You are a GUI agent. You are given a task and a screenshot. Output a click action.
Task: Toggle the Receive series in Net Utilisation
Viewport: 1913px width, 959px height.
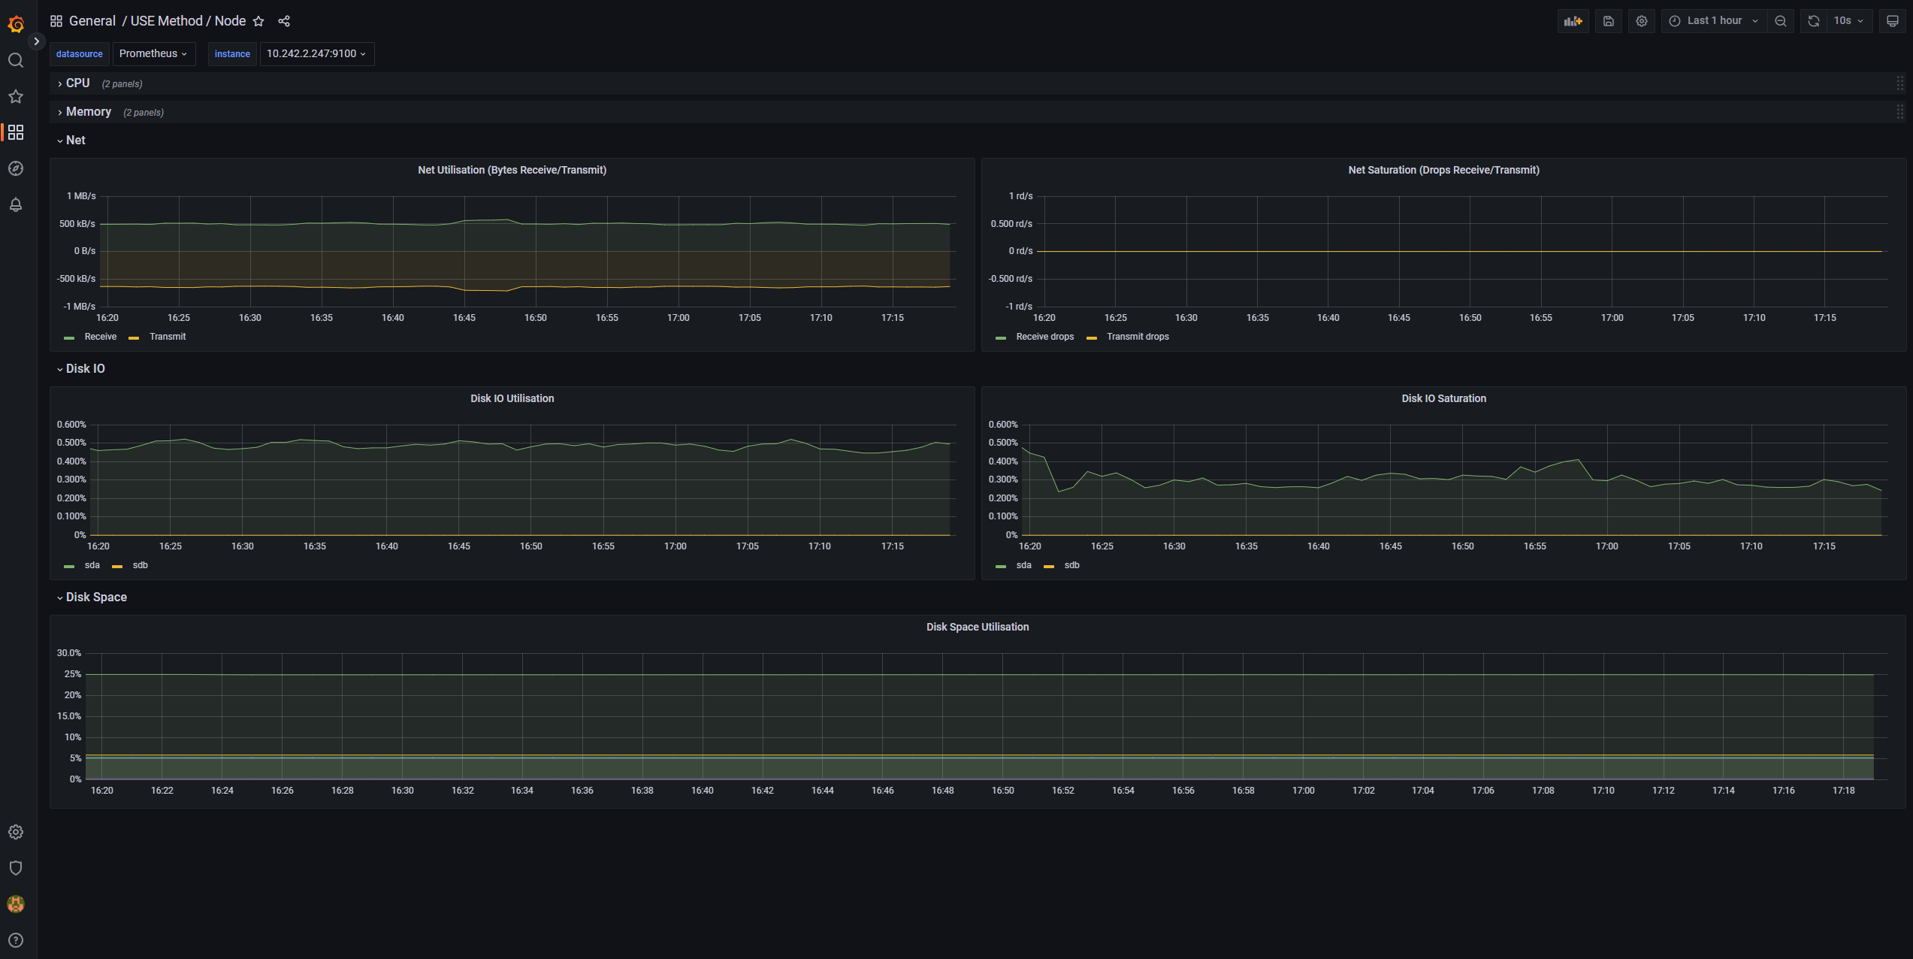(x=101, y=337)
